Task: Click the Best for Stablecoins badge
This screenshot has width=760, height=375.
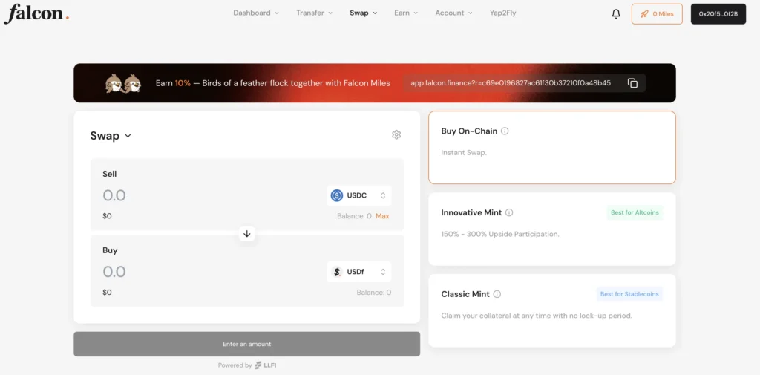Action: pos(629,294)
